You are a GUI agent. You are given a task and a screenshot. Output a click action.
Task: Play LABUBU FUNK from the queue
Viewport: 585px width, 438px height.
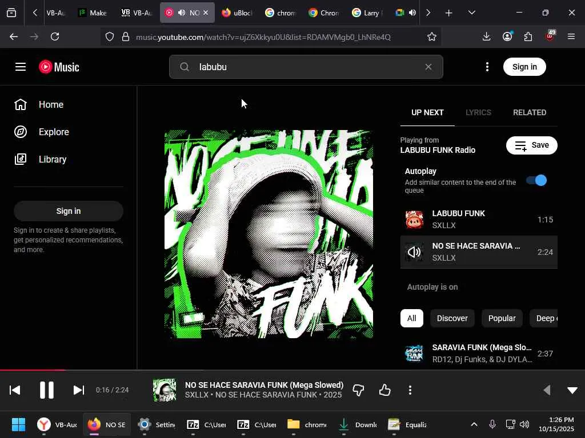pos(479,220)
